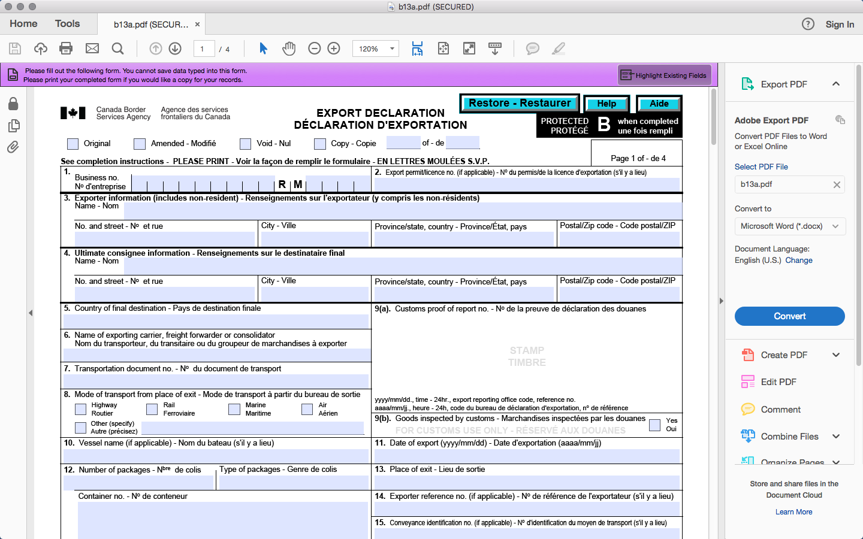Click the form Aide button
The image size is (863, 539).
click(659, 104)
